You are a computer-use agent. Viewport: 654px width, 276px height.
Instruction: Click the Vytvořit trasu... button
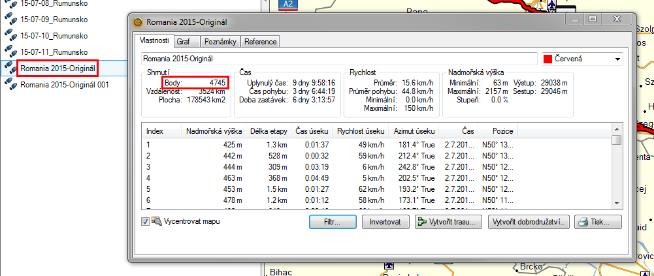[448, 222]
